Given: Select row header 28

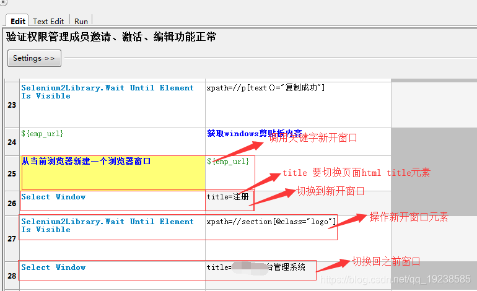Looking at the screenshot, I should [x=12, y=276].
